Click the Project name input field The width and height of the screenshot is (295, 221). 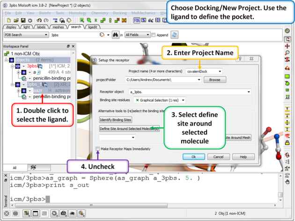(200, 71)
